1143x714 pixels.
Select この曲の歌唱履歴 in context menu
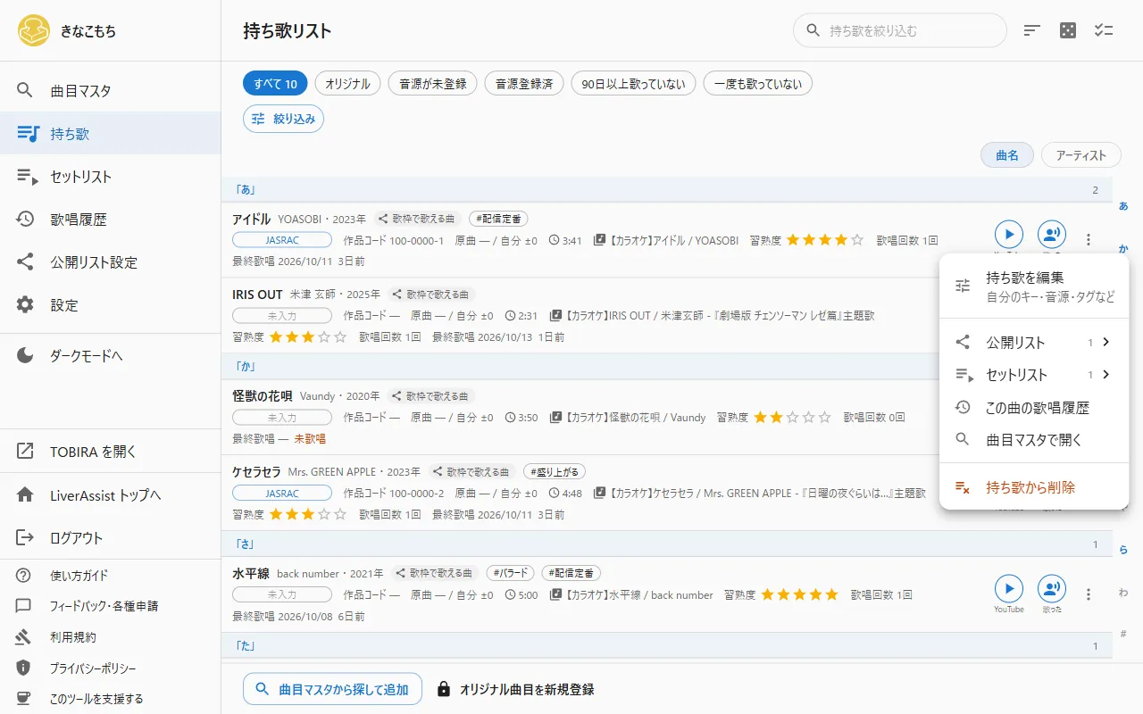click(1034, 407)
